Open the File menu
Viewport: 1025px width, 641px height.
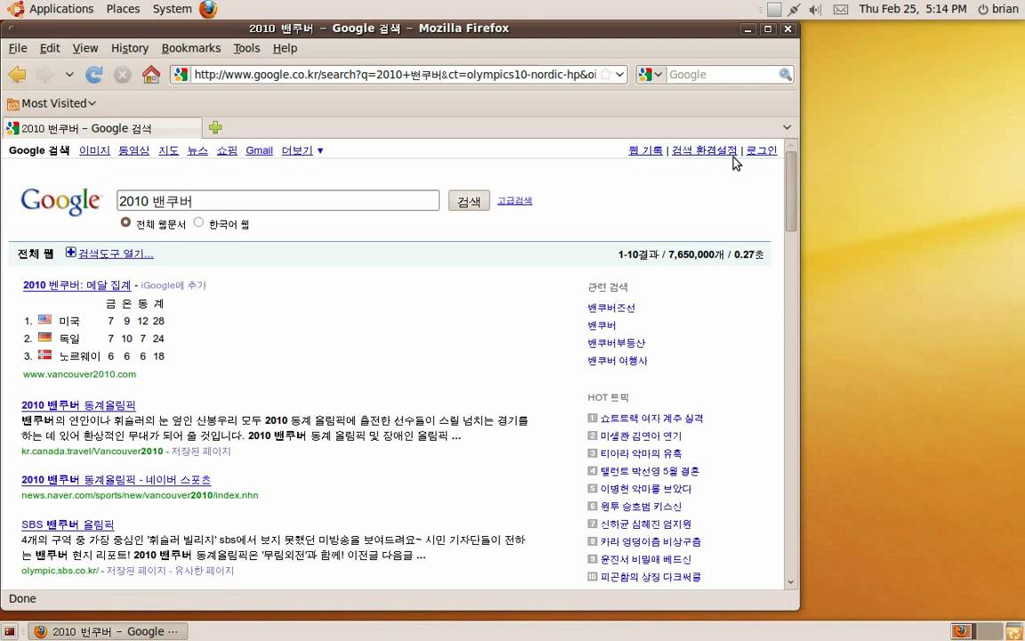tap(18, 48)
